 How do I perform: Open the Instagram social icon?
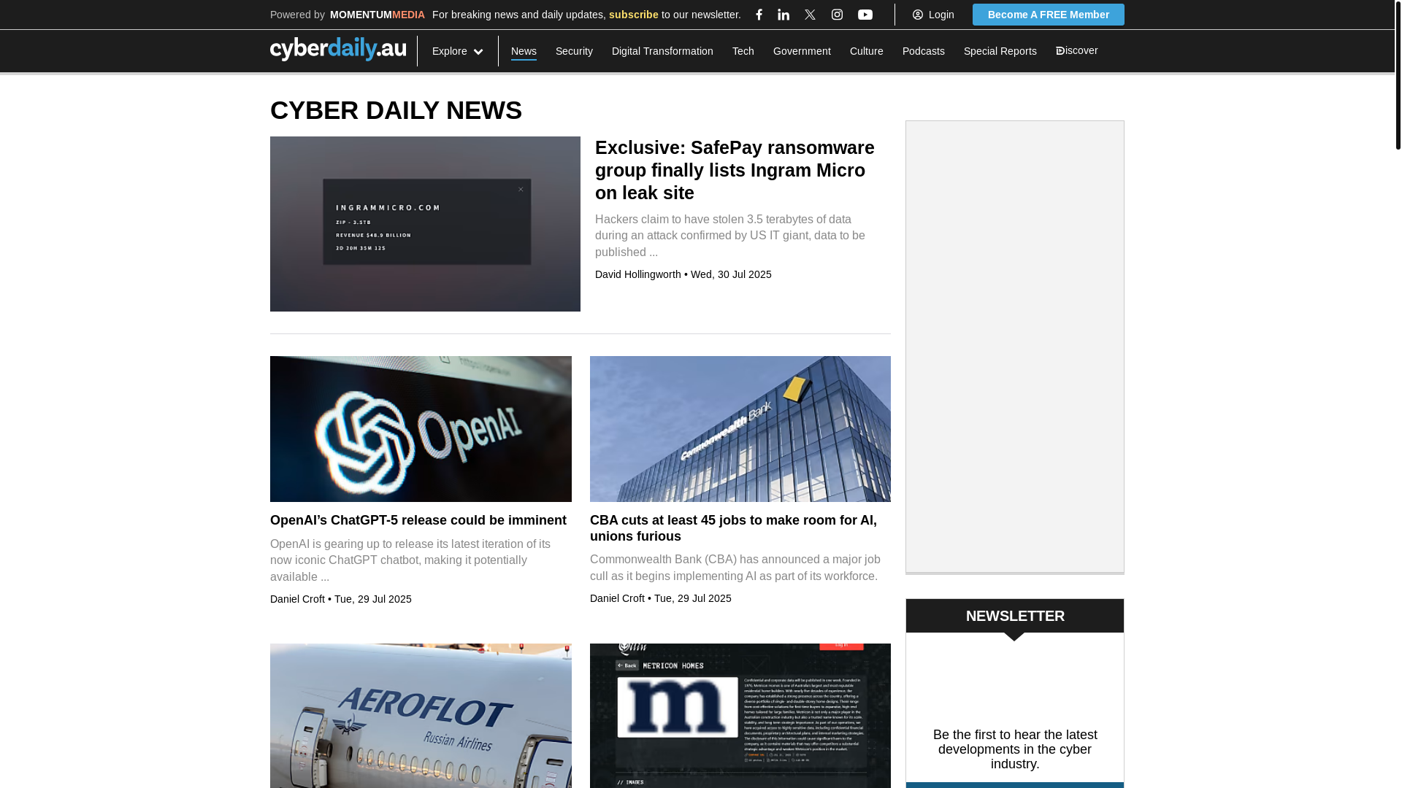coord(837,15)
